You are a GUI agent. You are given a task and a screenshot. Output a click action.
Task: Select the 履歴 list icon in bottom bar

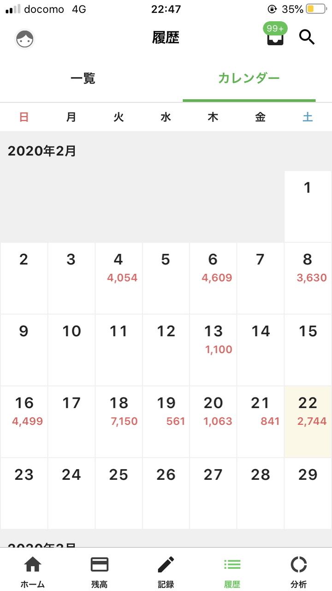point(232,565)
